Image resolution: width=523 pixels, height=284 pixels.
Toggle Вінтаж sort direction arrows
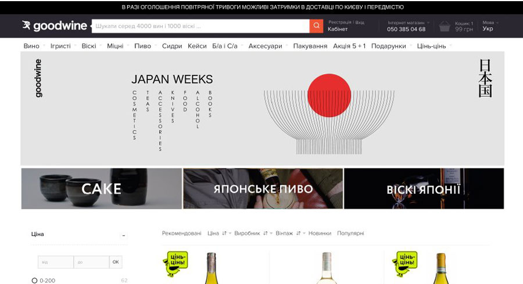tap(299, 234)
